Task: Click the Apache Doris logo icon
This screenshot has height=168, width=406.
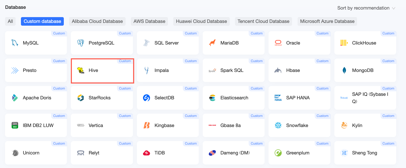Action: click(15, 98)
